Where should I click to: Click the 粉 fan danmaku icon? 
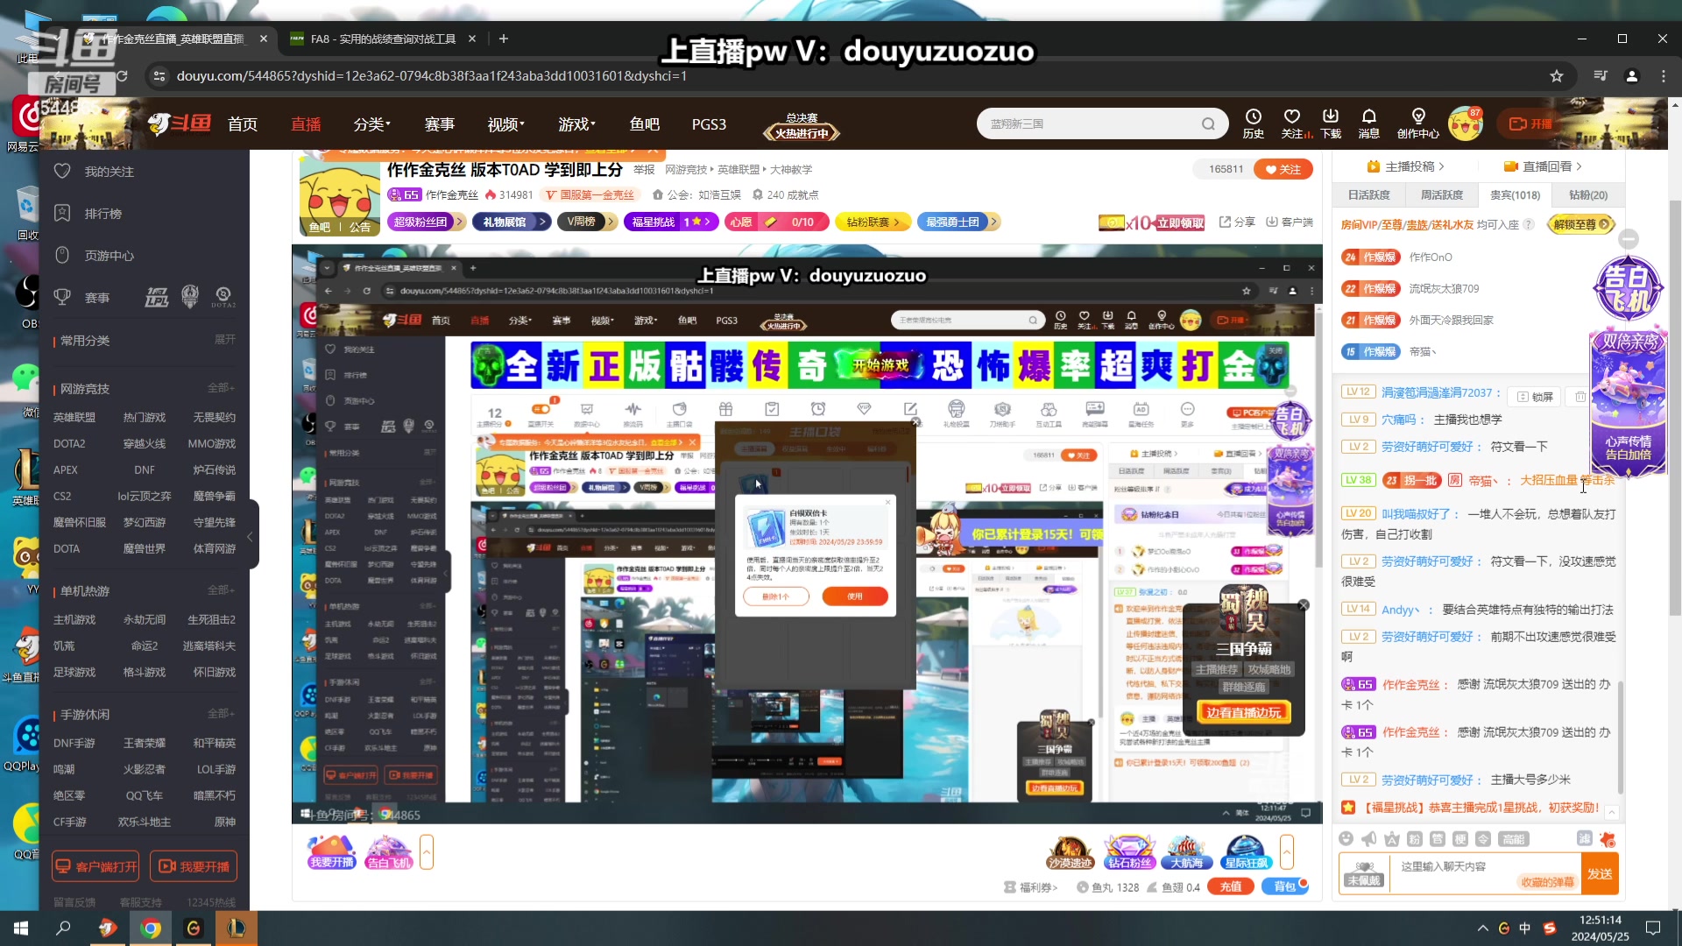coord(1415,838)
